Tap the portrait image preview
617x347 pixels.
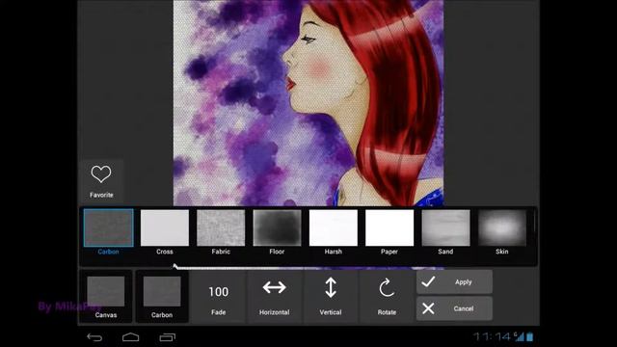point(308,103)
